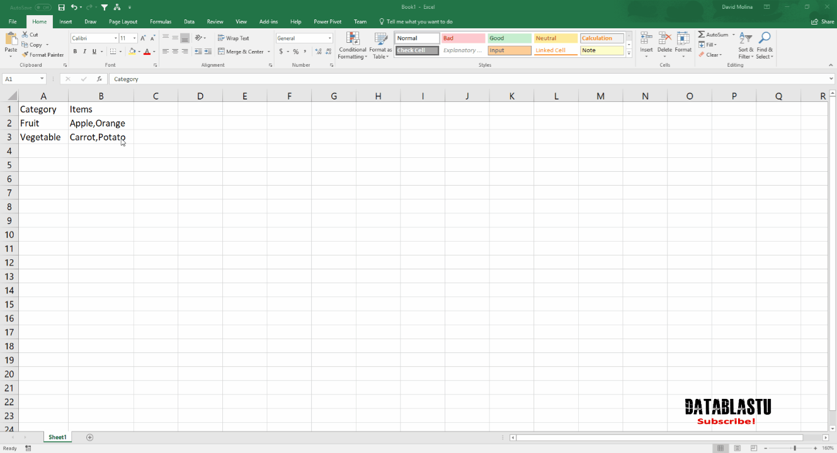Screen dimensions: 837x453
Task: Select the Format Painter tool
Action: pyautogui.click(x=43, y=54)
